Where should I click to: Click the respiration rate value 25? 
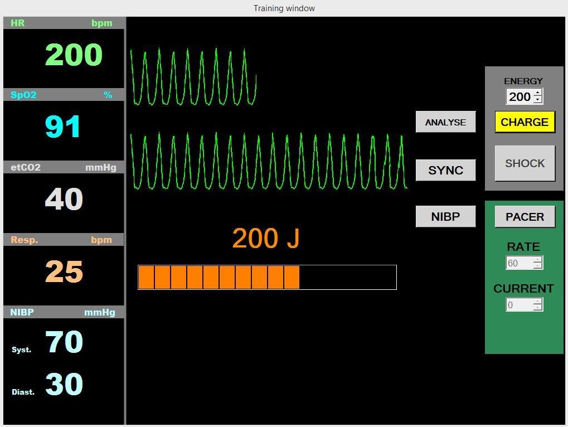click(64, 271)
